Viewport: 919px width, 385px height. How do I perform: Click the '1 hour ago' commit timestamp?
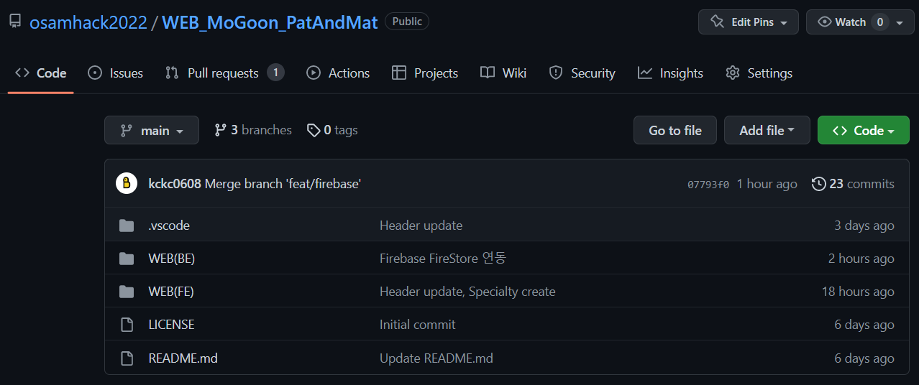(x=767, y=184)
